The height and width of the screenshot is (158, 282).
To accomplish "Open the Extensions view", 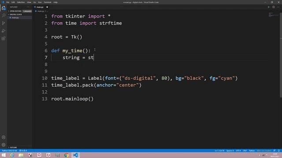I will click(4, 39).
